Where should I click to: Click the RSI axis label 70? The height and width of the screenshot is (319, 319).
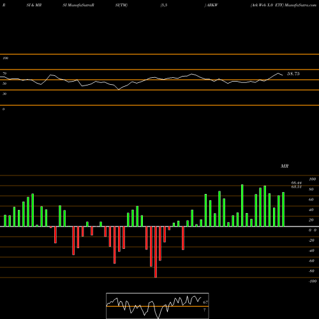[x=4, y=73]
